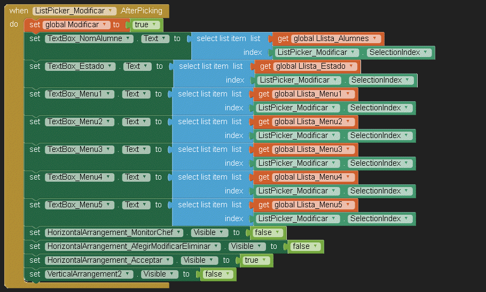Image resolution: width=486 pixels, height=292 pixels.
Task: Select the get global Llista_Menu5 block
Action: coord(264,205)
